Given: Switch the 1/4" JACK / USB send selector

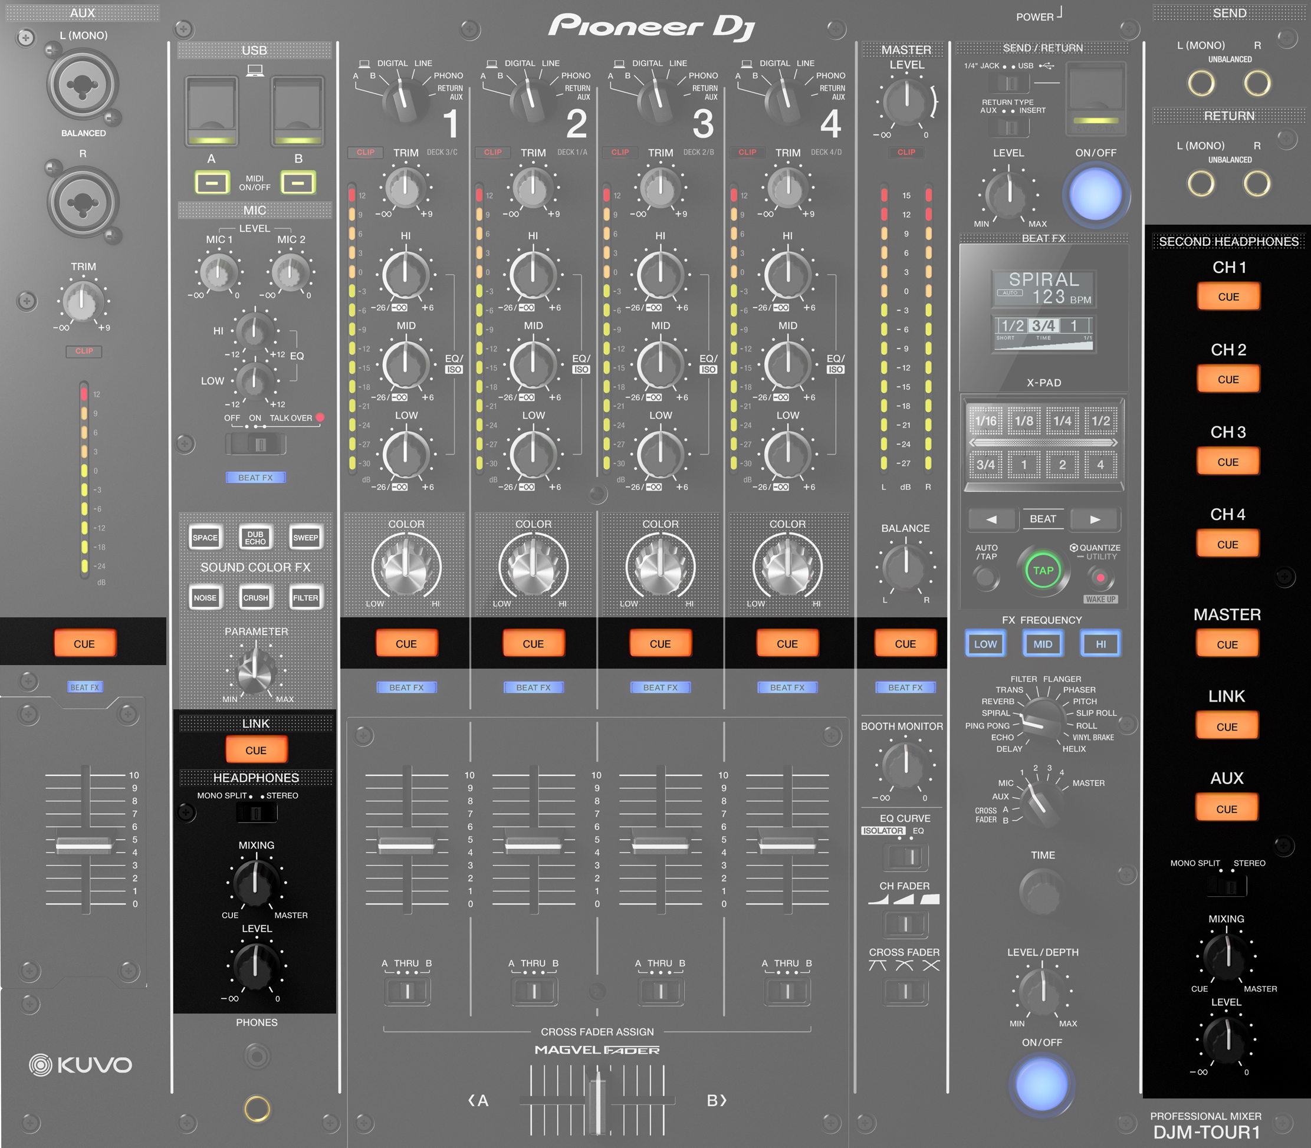Looking at the screenshot, I should point(1008,83).
